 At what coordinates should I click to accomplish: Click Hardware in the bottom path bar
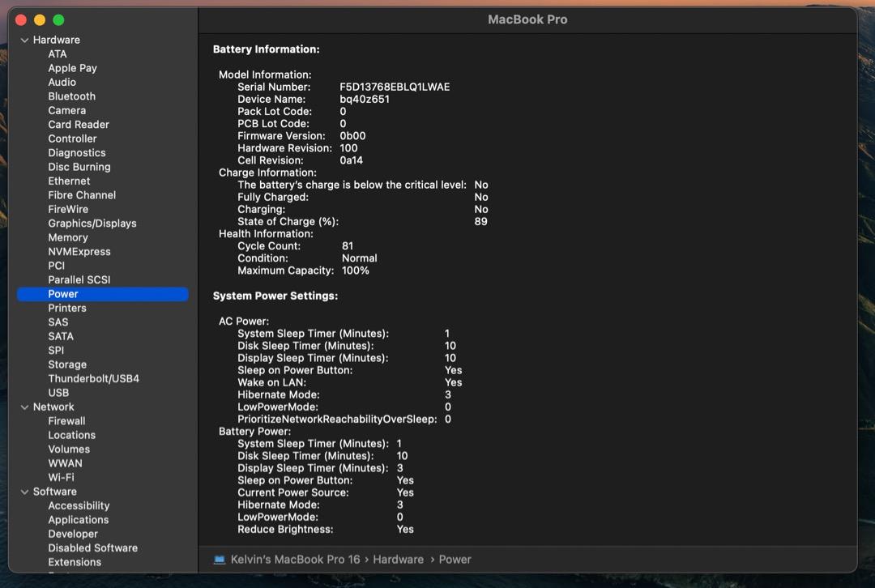coord(398,560)
